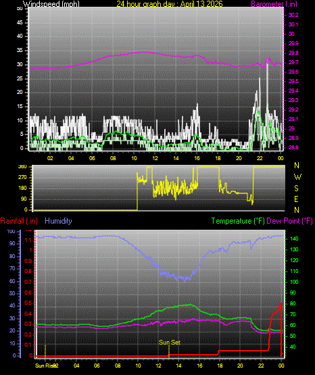Screen dimensions: 315x375
Task: Click the 110 temperature axis label
Action: coord(294,271)
